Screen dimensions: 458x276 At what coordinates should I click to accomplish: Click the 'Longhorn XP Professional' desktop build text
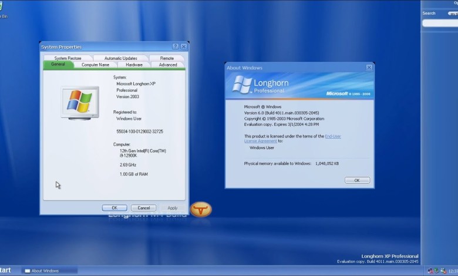tap(390, 256)
